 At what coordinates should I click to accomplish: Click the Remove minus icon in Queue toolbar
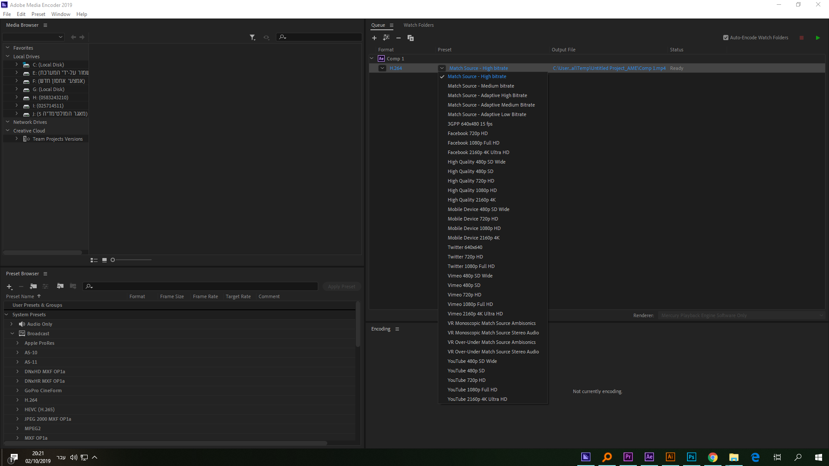coord(399,38)
